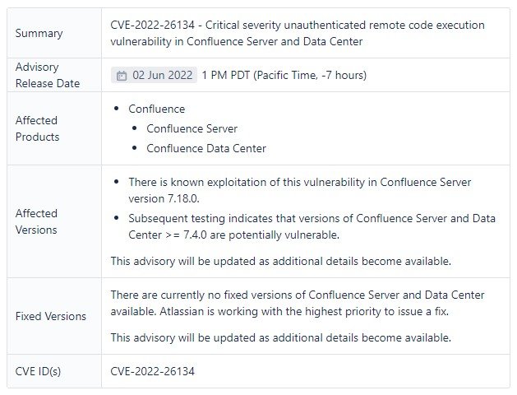Select the Affected Products label cell
Screen dimensions: 517x395
[x=38, y=128]
